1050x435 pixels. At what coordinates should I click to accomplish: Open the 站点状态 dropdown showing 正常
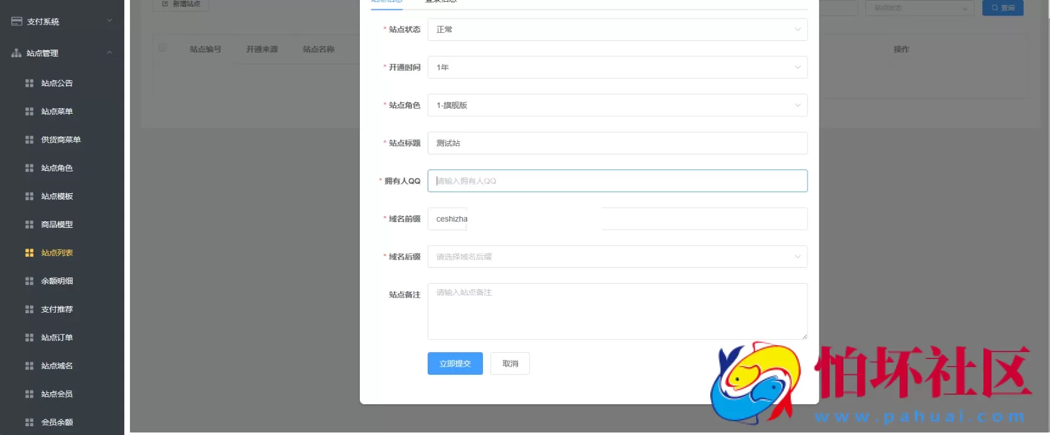click(617, 30)
